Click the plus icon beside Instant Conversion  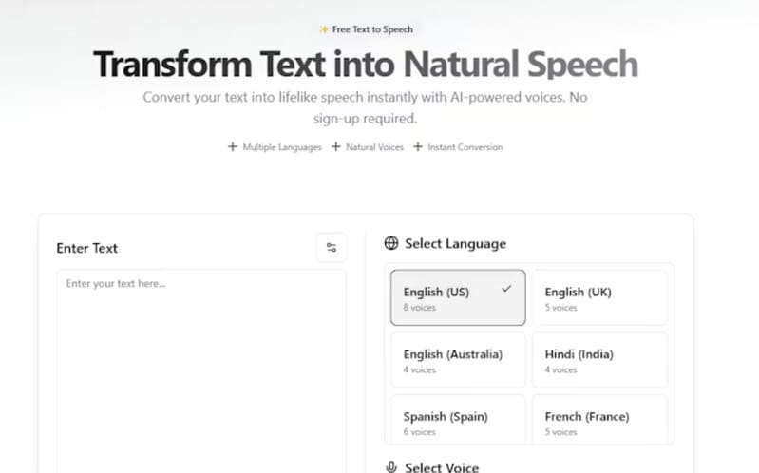(x=418, y=147)
